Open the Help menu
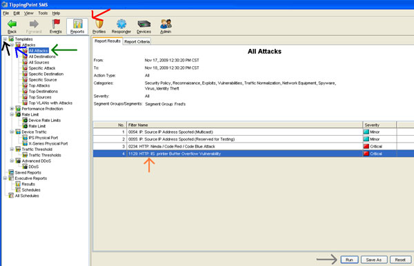The image size is (414, 266). tap(56, 13)
